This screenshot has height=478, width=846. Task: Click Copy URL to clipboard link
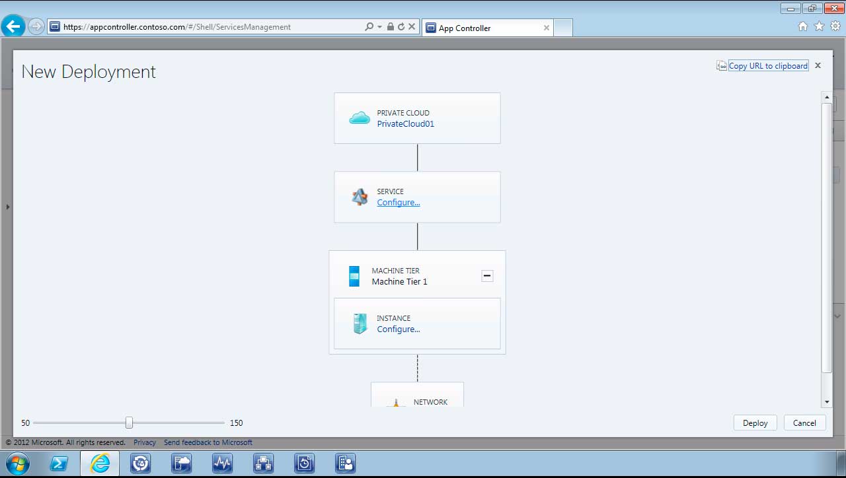[x=768, y=66]
